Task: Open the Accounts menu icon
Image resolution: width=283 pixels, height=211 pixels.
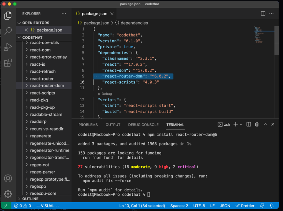Action: 8,178
